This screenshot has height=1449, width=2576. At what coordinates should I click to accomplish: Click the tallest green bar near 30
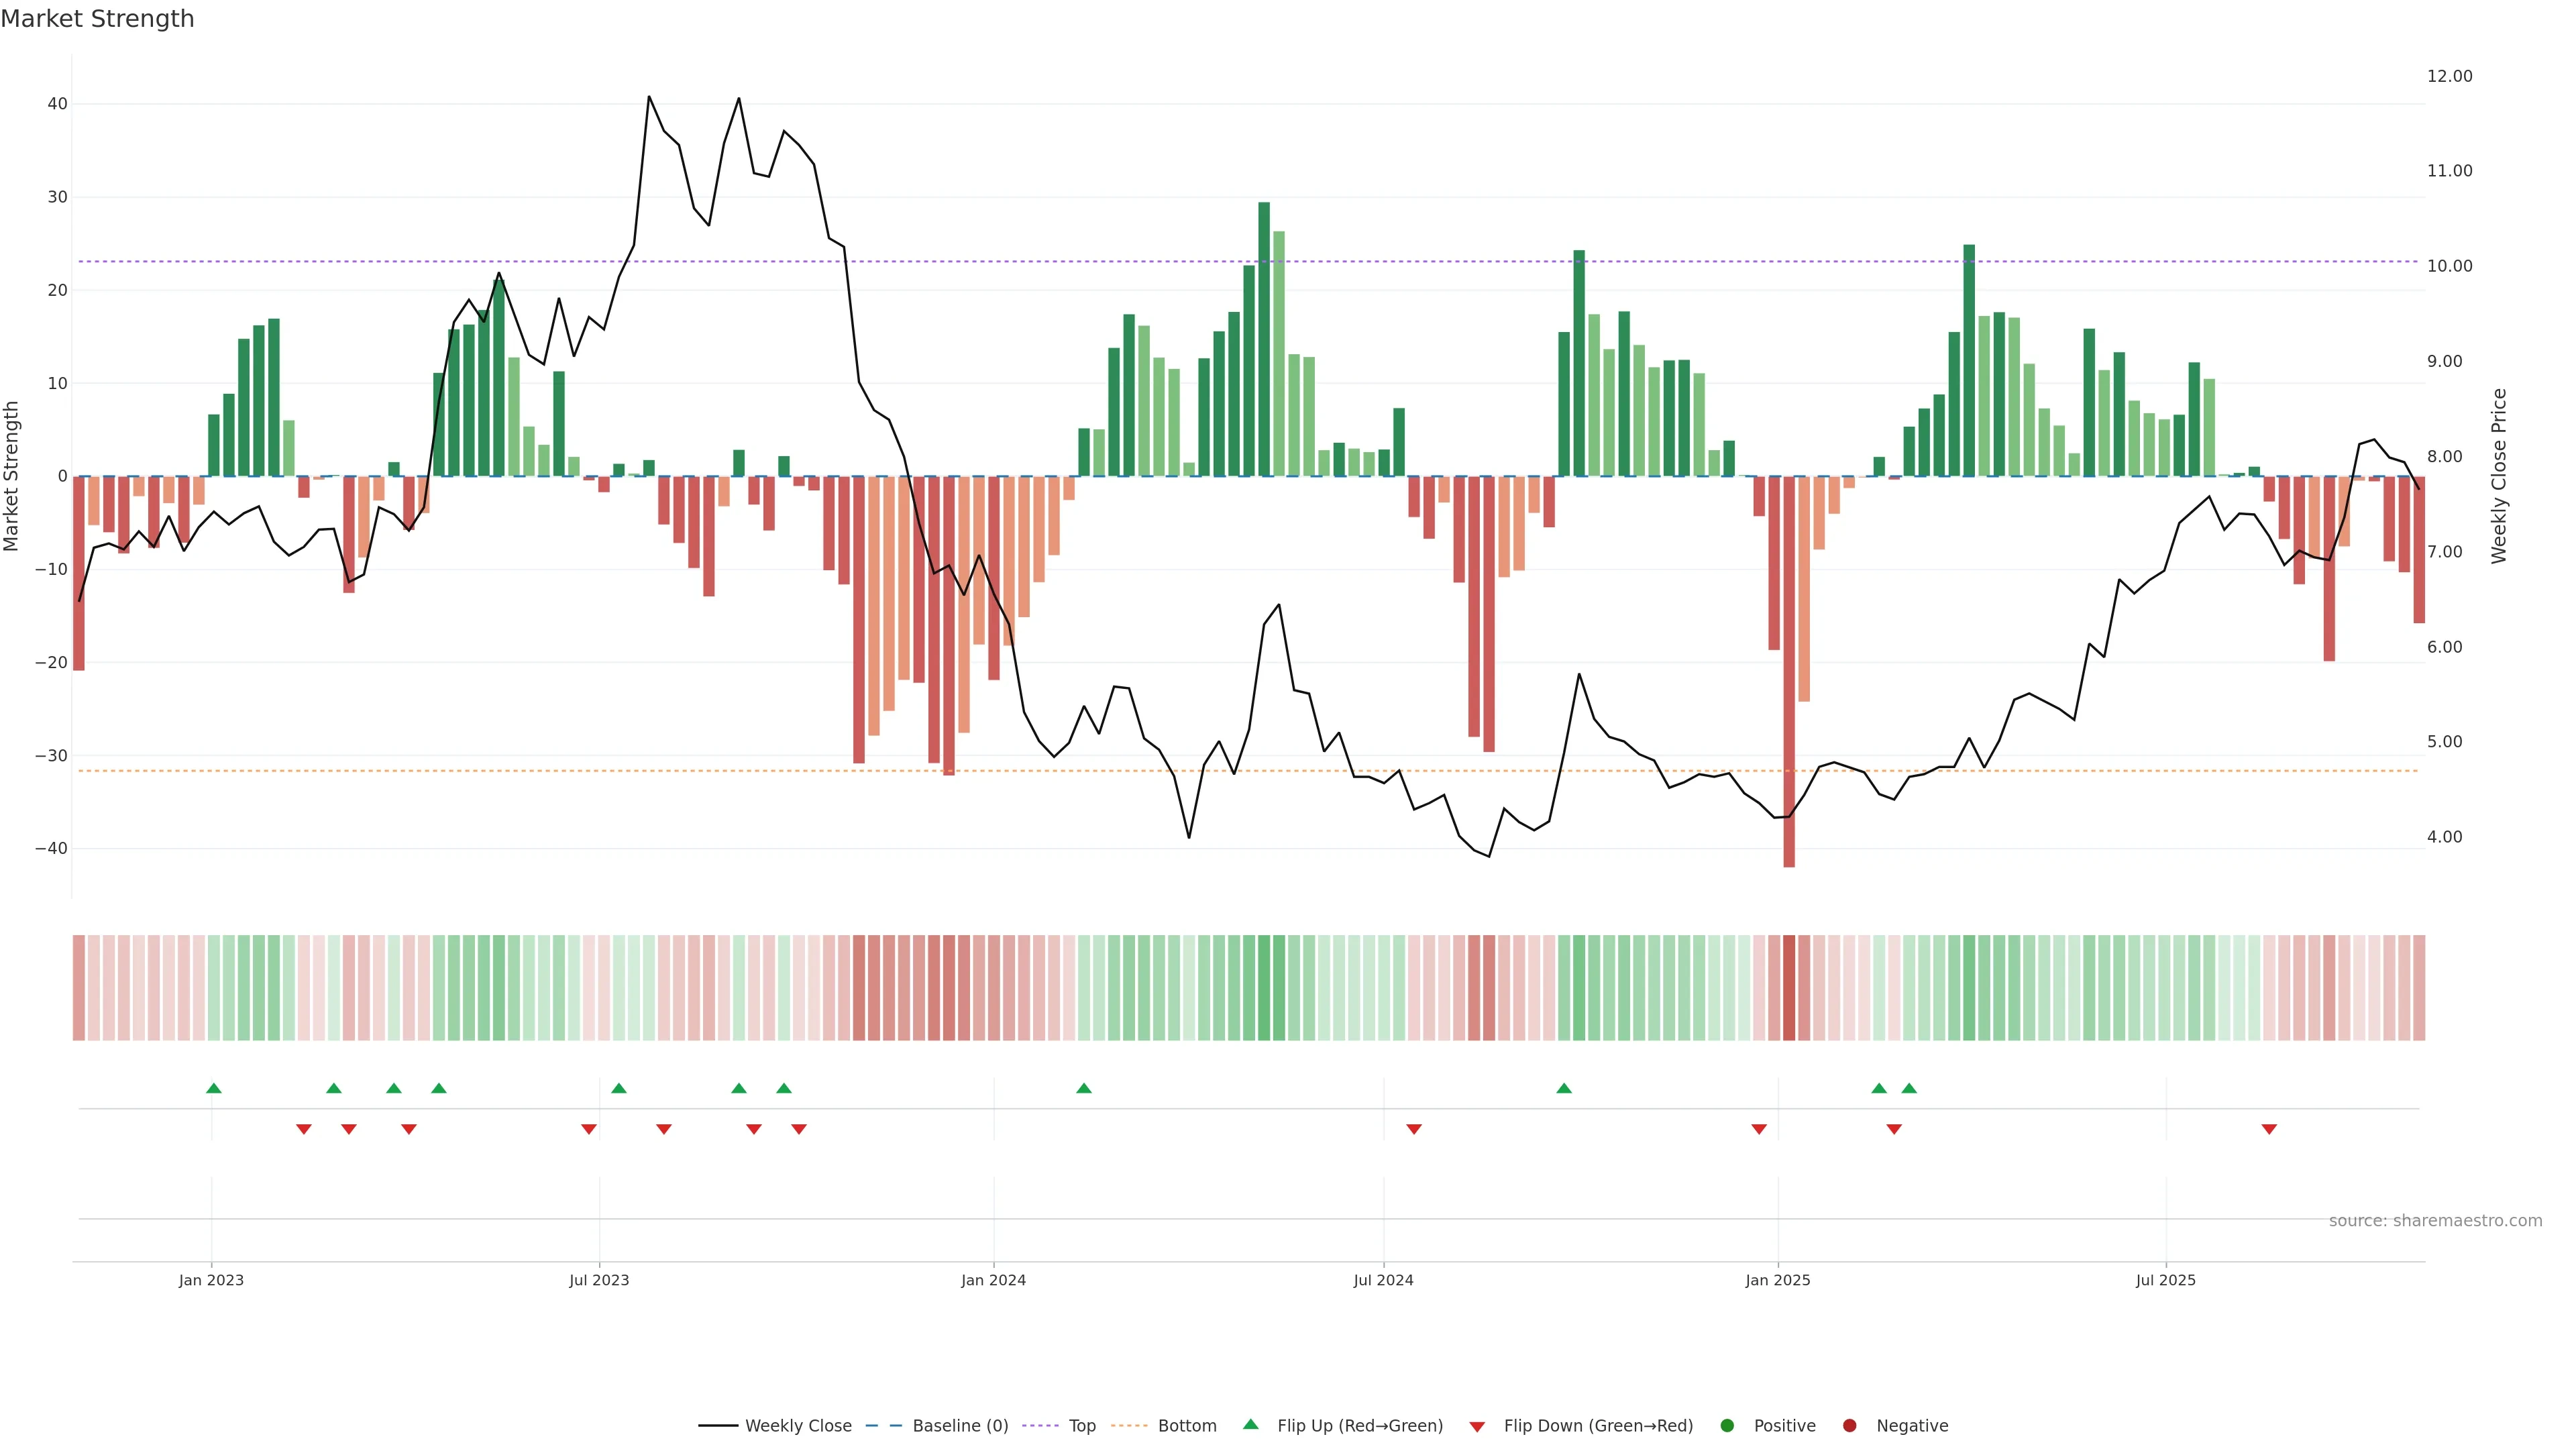(x=1264, y=340)
